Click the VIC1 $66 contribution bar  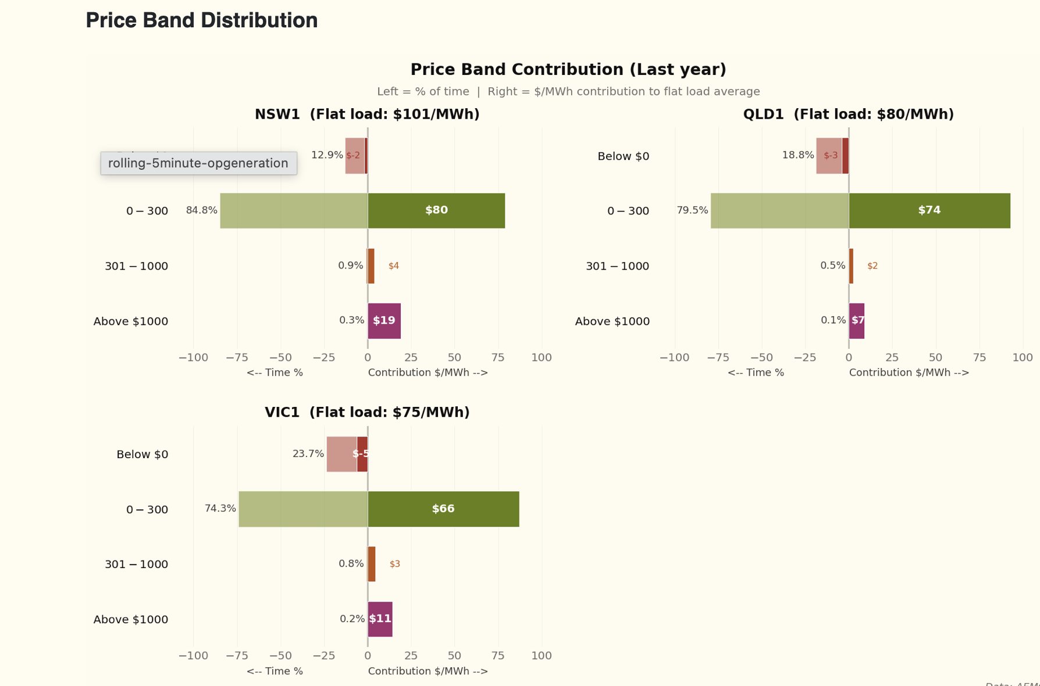pos(443,509)
